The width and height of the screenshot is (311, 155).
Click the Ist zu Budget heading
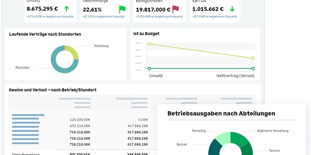tap(147, 34)
